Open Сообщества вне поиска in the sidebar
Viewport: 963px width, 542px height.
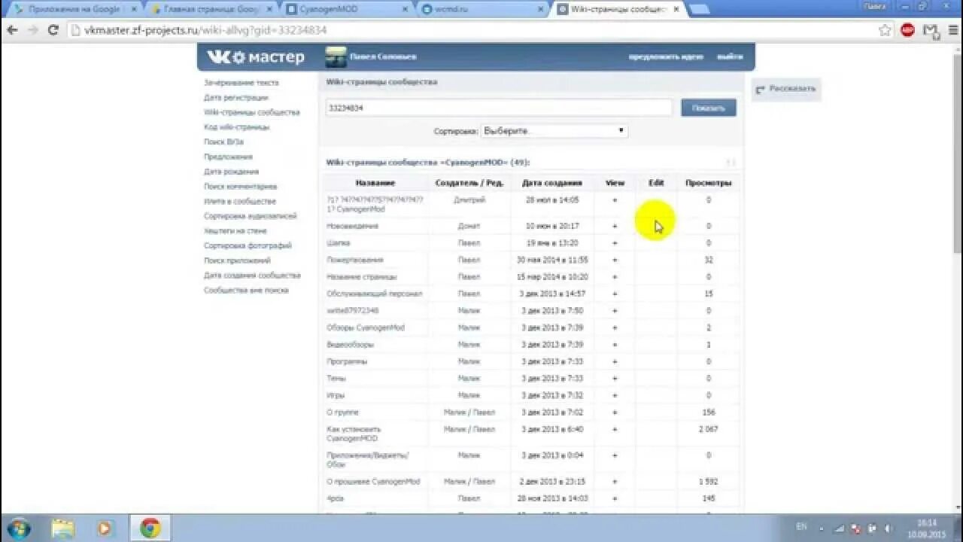tap(246, 290)
